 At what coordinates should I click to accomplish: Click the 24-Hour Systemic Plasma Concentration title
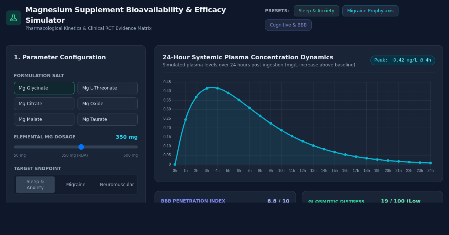pyautogui.click(x=248, y=57)
